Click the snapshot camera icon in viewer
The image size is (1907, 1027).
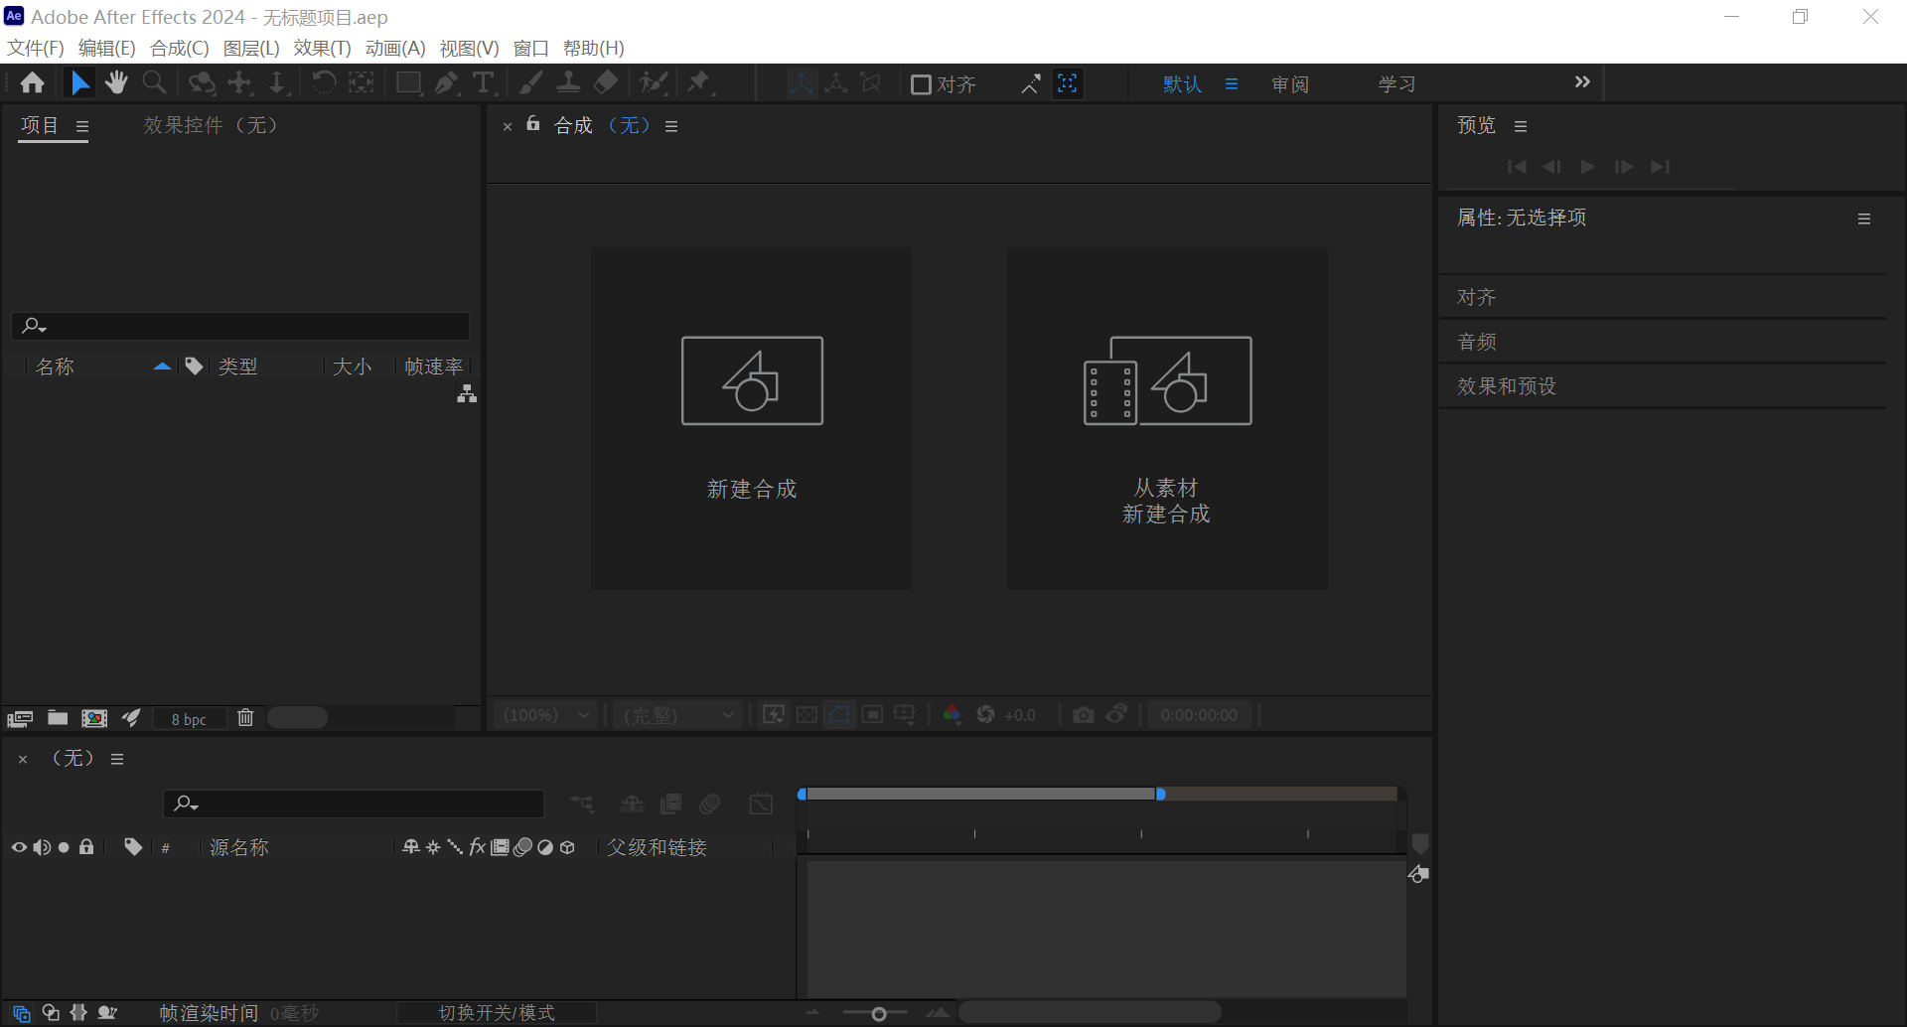click(x=1084, y=715)
